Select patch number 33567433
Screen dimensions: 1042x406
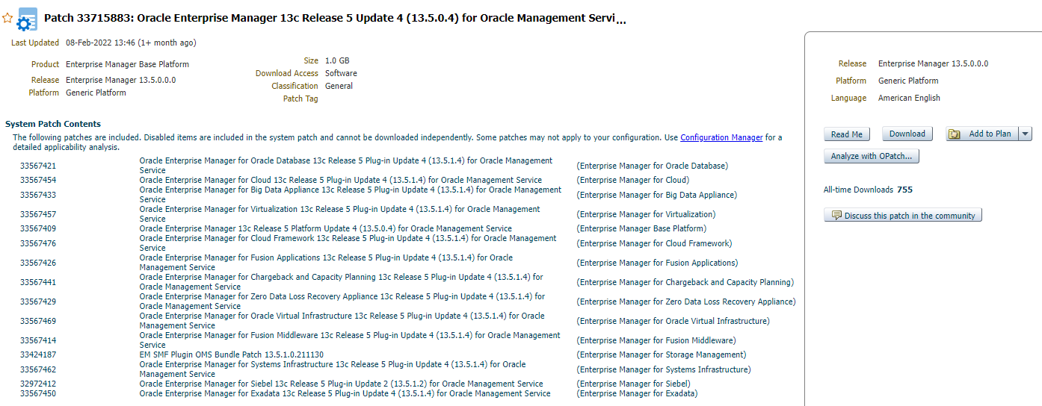pos(38,196)
